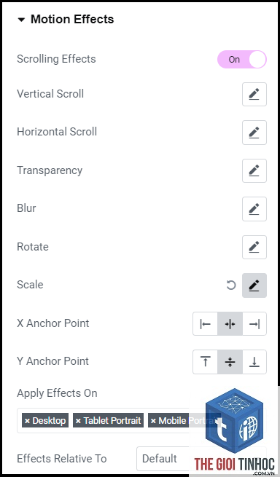Remove the Desktop device tag

27,421
